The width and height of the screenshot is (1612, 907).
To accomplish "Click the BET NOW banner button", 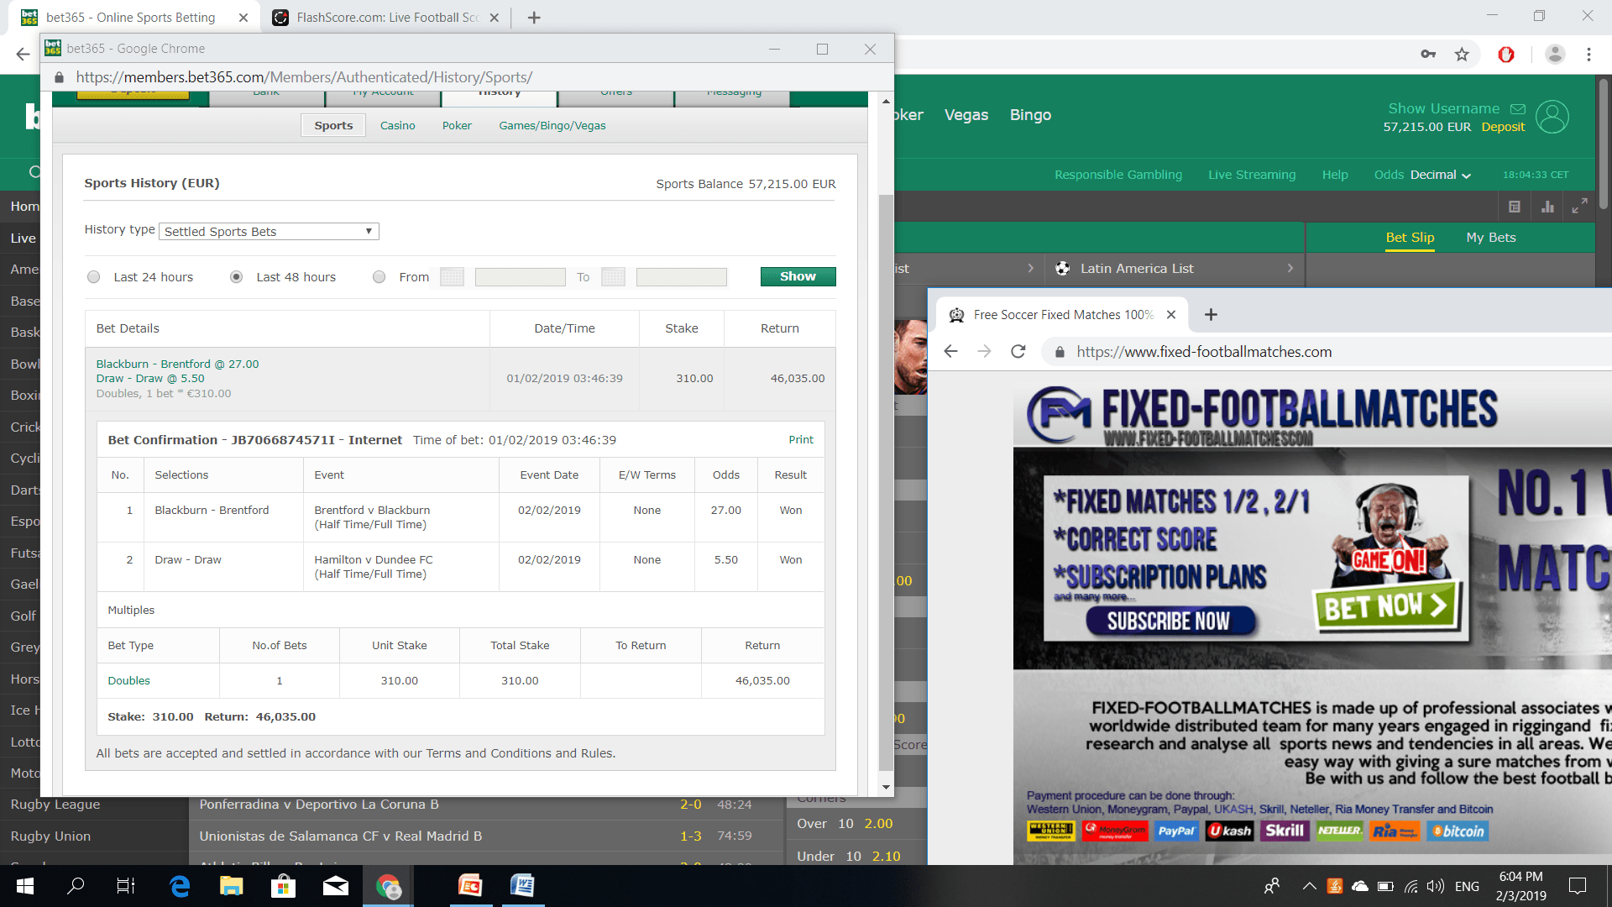I will tap(1386, 606).
